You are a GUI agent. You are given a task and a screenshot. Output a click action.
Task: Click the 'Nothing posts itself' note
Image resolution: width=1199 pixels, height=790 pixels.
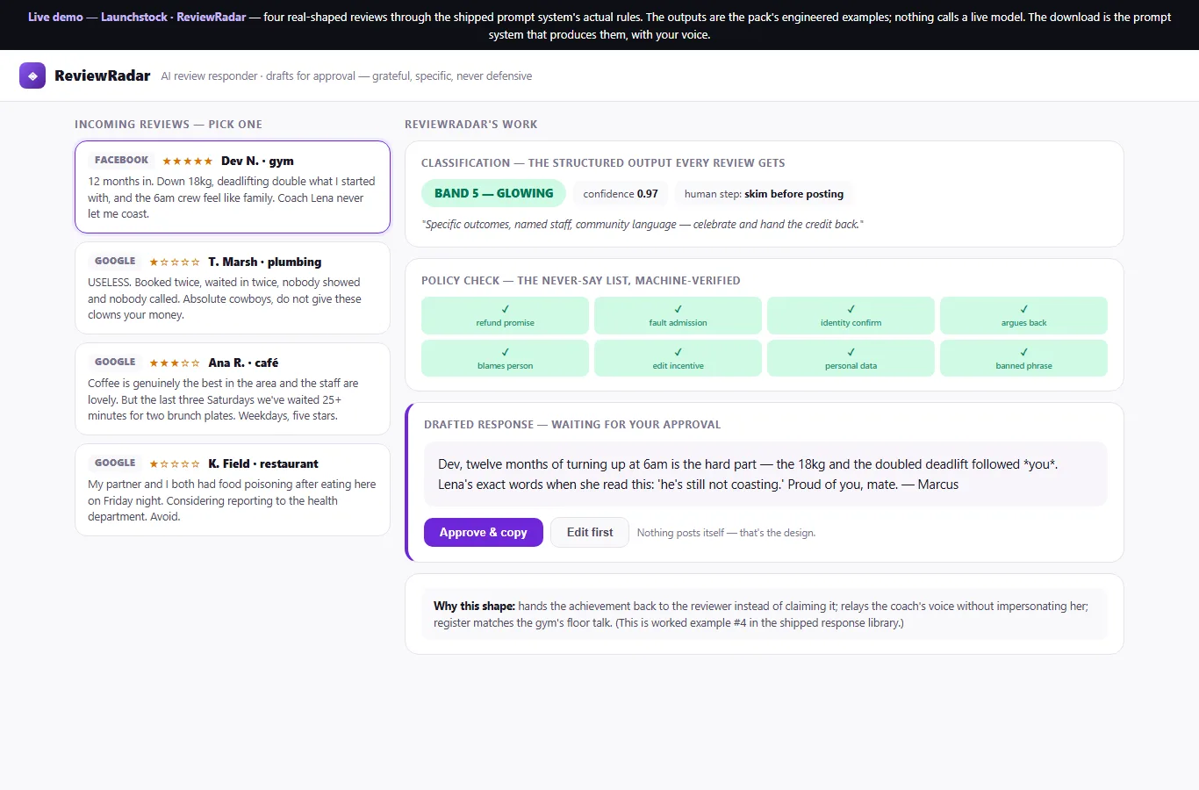(x=726, y=533)
